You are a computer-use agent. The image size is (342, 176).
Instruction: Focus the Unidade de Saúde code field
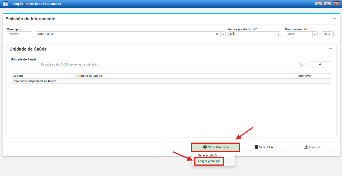(23, 65)
